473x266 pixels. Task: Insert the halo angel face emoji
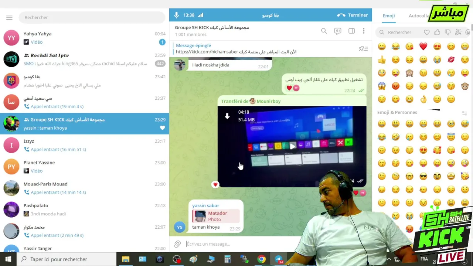click(451, 137)
